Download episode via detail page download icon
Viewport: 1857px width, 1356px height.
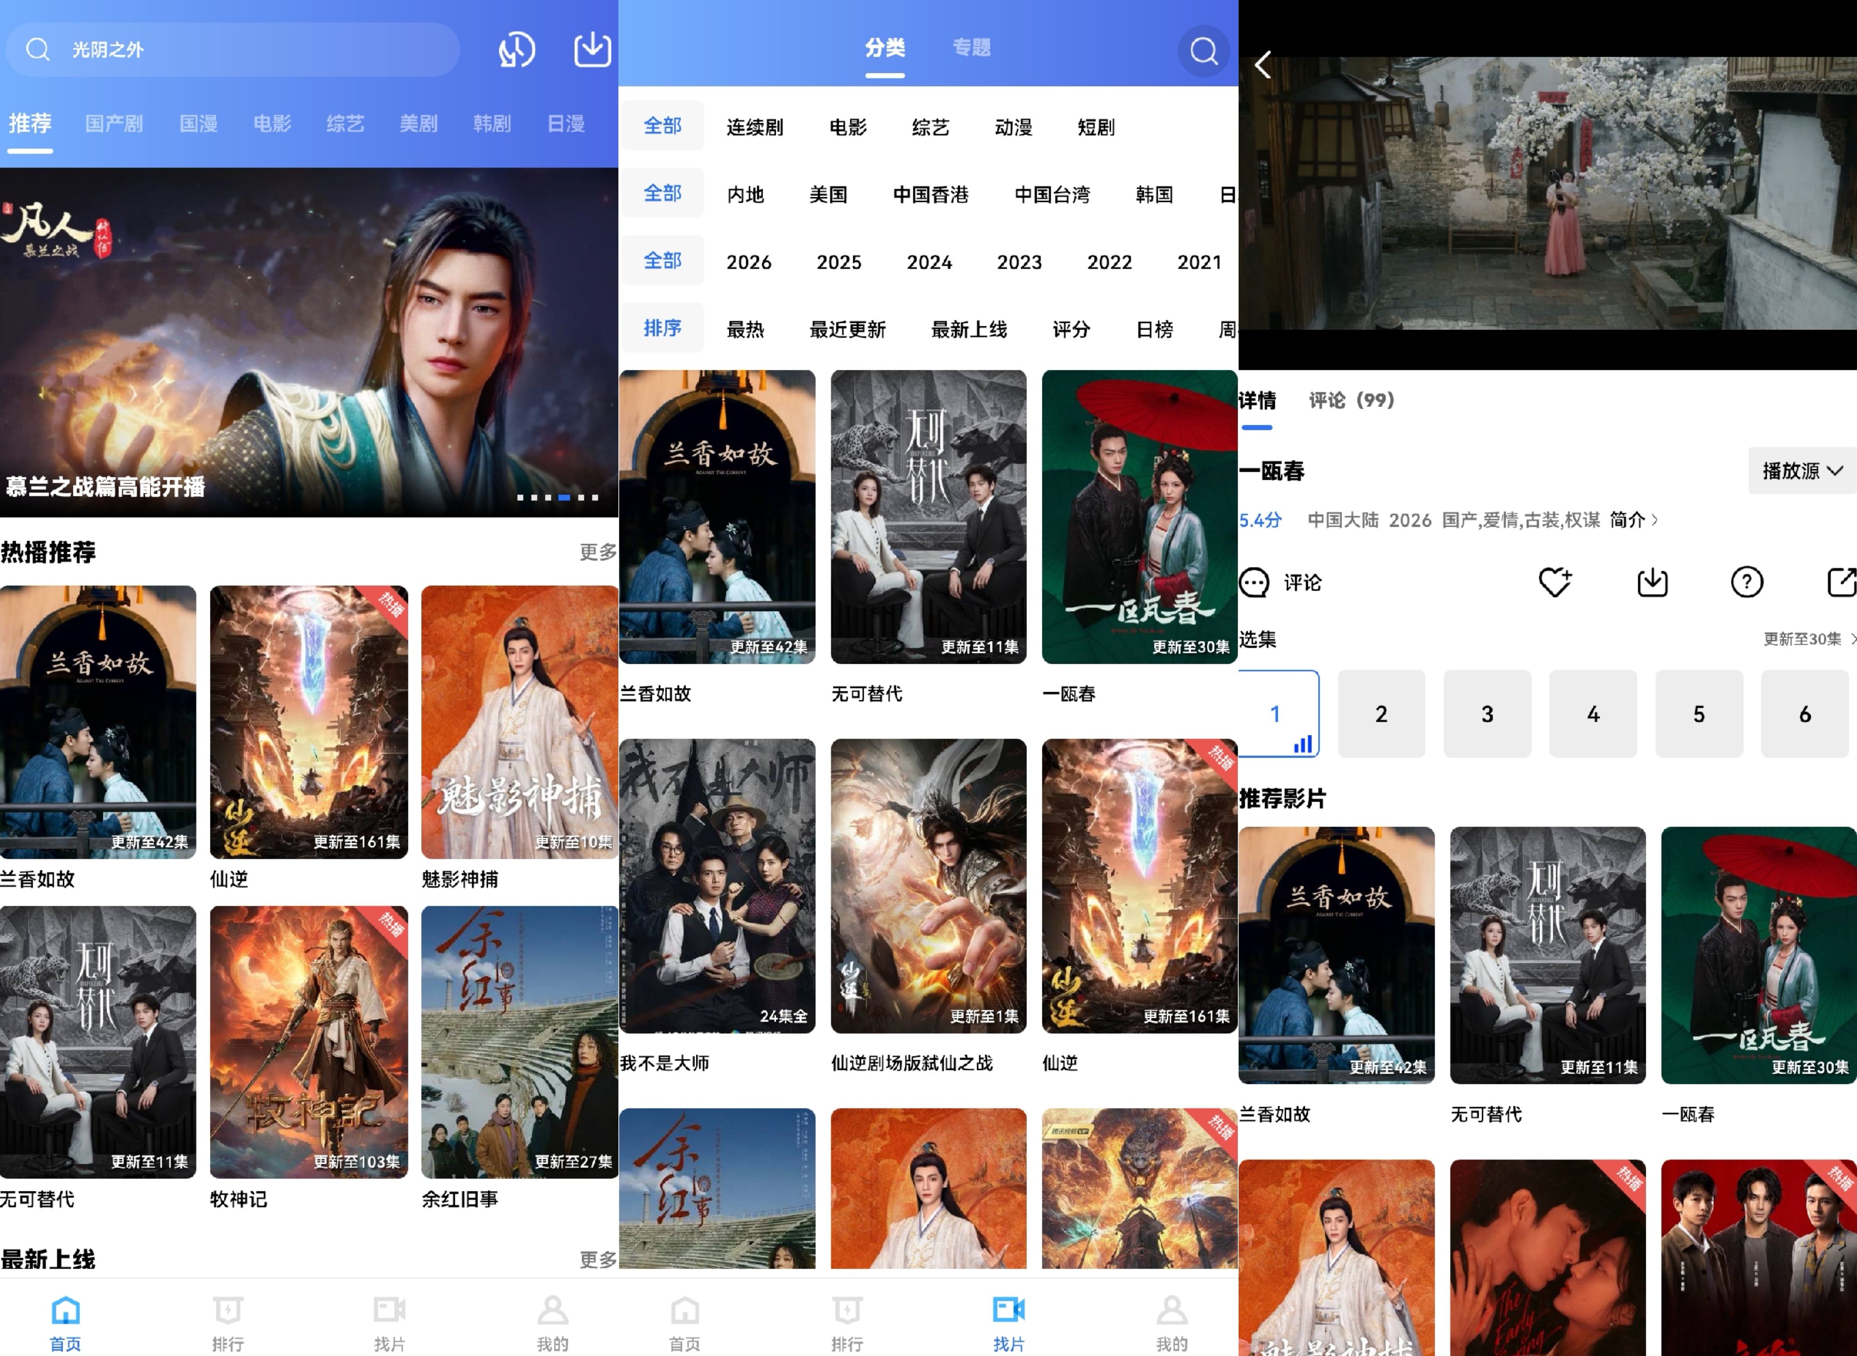1652,582
